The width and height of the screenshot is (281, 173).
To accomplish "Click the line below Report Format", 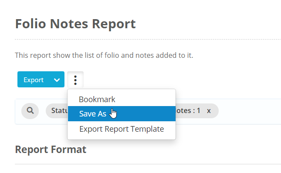I will pos(148,164).
